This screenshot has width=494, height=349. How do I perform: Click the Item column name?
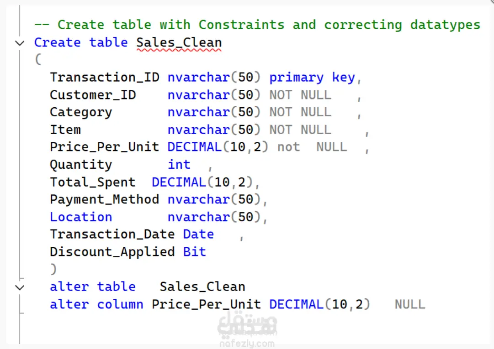(x=65, y=130)
